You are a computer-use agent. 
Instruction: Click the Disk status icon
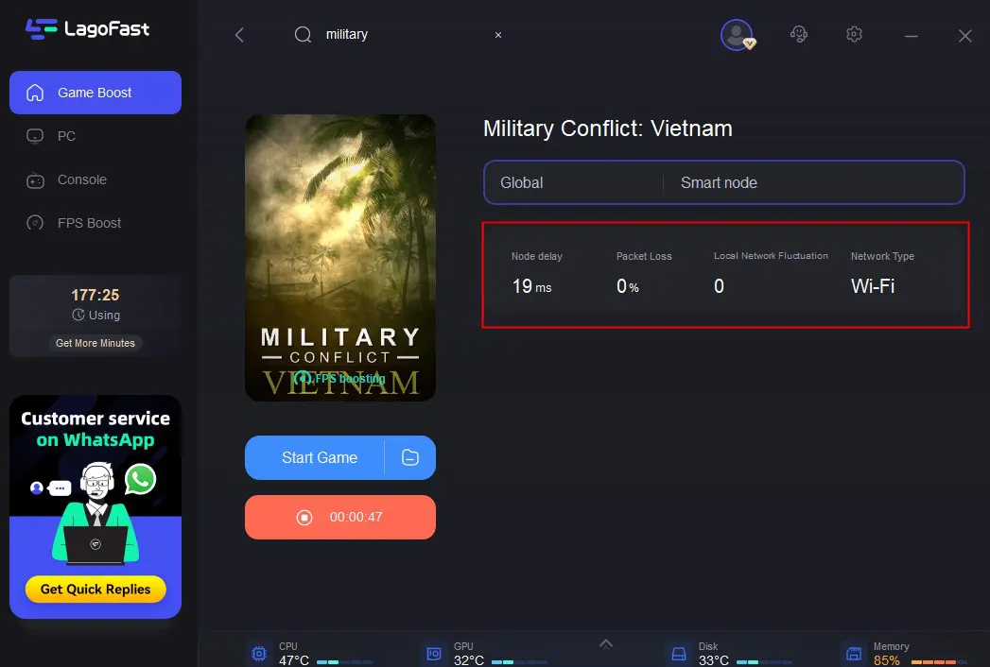679,654
